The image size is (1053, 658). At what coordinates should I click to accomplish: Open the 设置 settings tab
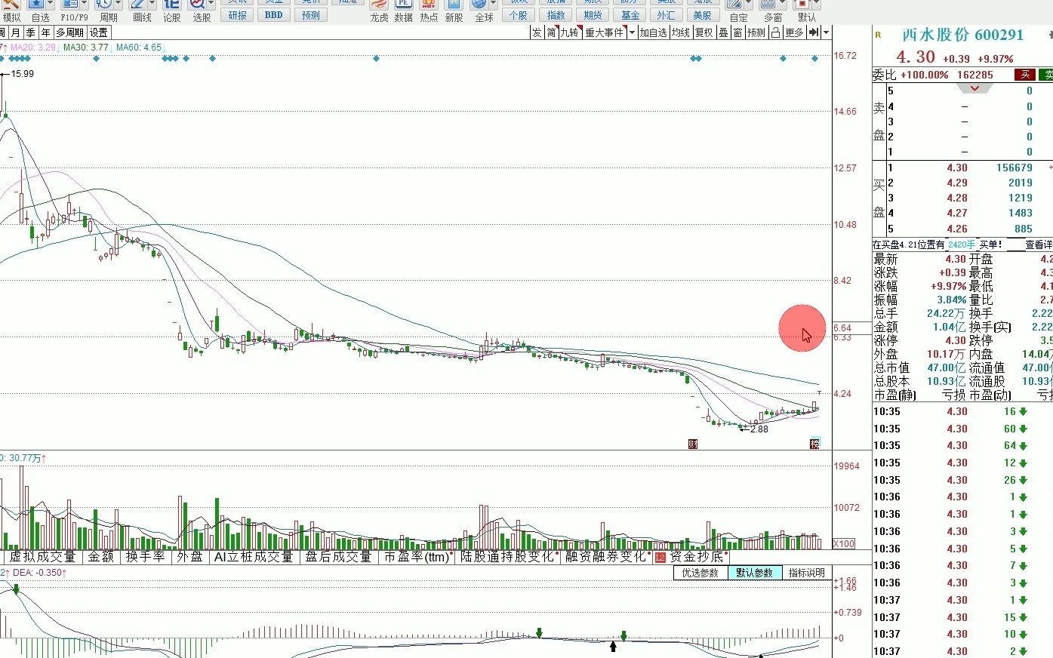tap(99, 32)
